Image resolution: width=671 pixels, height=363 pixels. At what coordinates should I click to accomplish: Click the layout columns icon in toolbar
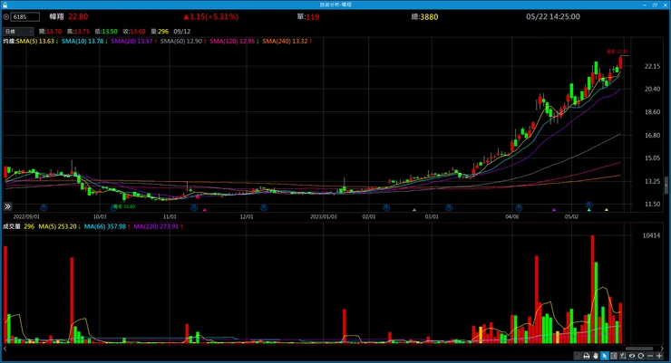tap(614, 356)
